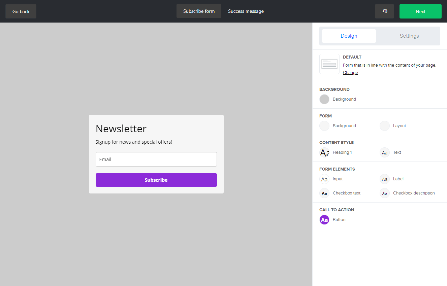
Task: Click the Change form type link
Action: click(x=350, y=73)
